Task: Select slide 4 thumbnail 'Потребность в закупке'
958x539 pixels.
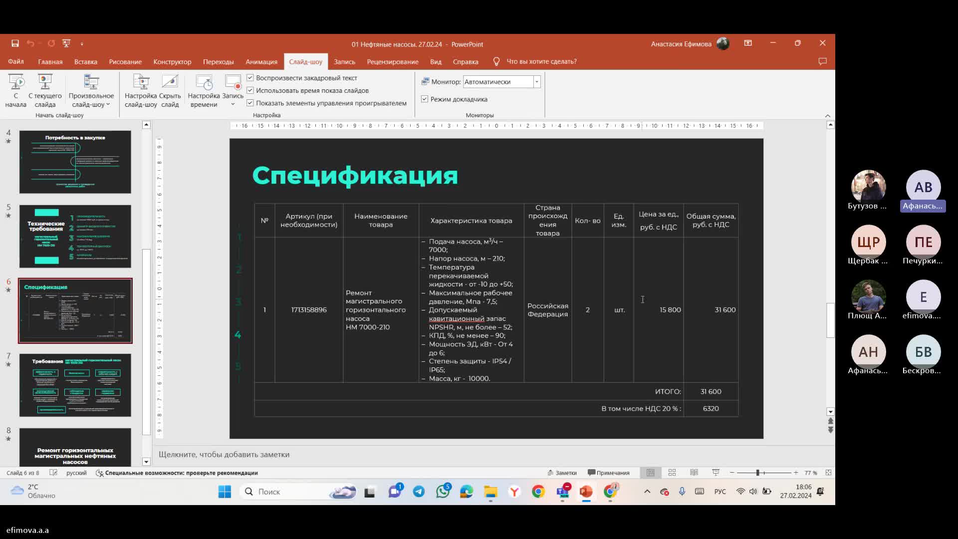Action: pos(75,162)
